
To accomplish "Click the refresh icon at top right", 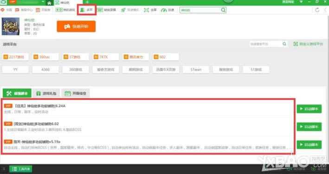I will pos(317,10).
